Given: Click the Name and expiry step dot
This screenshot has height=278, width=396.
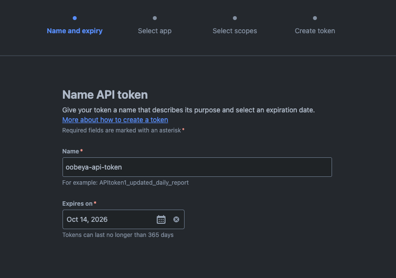Looking at the screenshot, I should pyautogui.click(x=75, y=18).
